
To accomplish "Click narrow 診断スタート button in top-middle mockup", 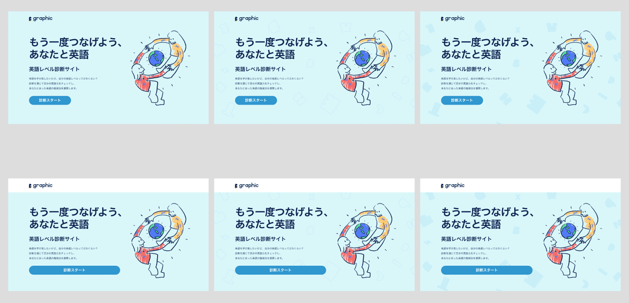I will tap(256, 100).
